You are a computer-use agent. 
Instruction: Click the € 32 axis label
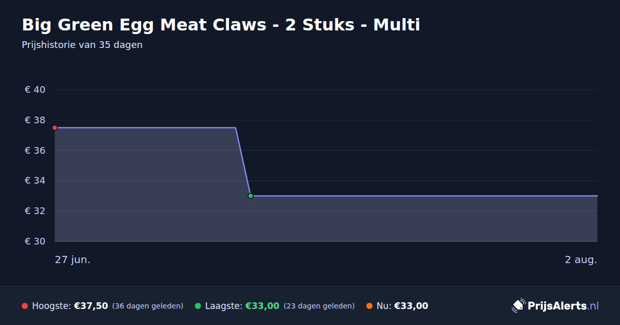tap(35, 211)
